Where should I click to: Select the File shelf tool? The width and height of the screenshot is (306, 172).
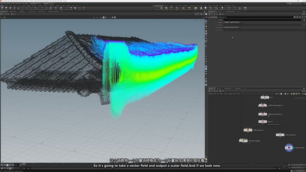pos(75,8)
